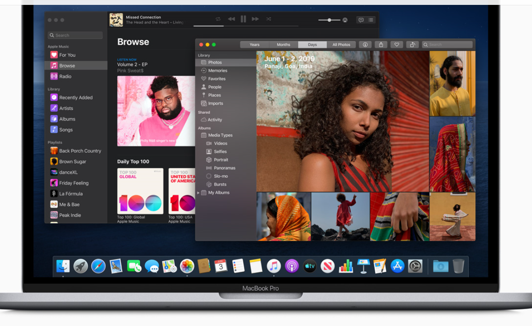Screen dimensions: 532x326
Task: Open Notes in the Dock
Action: tap(256, 266)
